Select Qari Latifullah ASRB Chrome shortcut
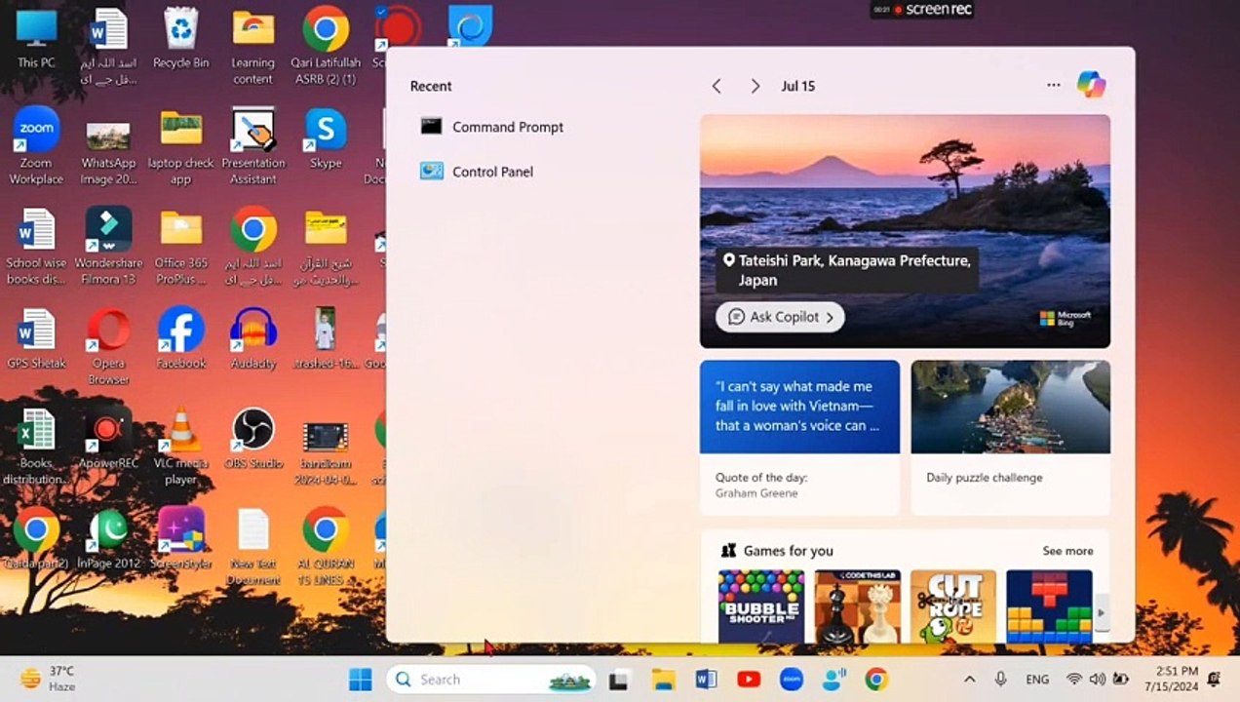The height and width of the screenshot is (702, 1240). (x=326, y=47)
